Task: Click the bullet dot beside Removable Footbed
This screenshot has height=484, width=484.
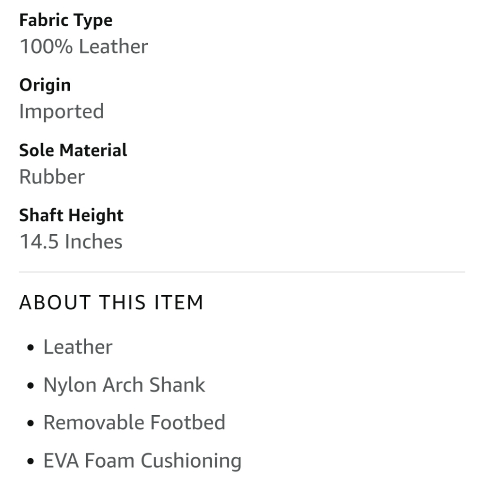Action: tap(31, 423)
